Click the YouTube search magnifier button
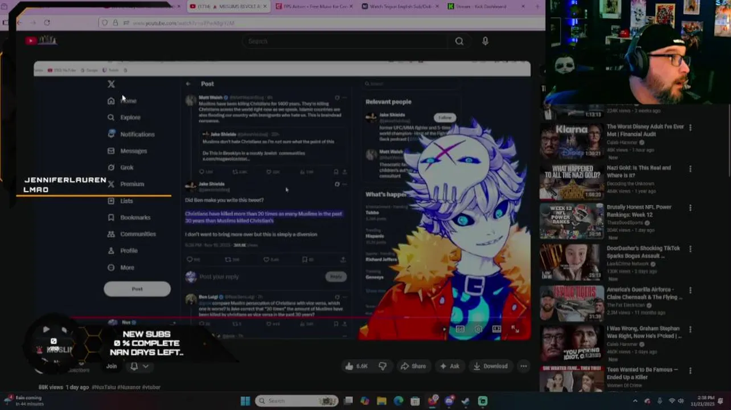 coord(459,41)
